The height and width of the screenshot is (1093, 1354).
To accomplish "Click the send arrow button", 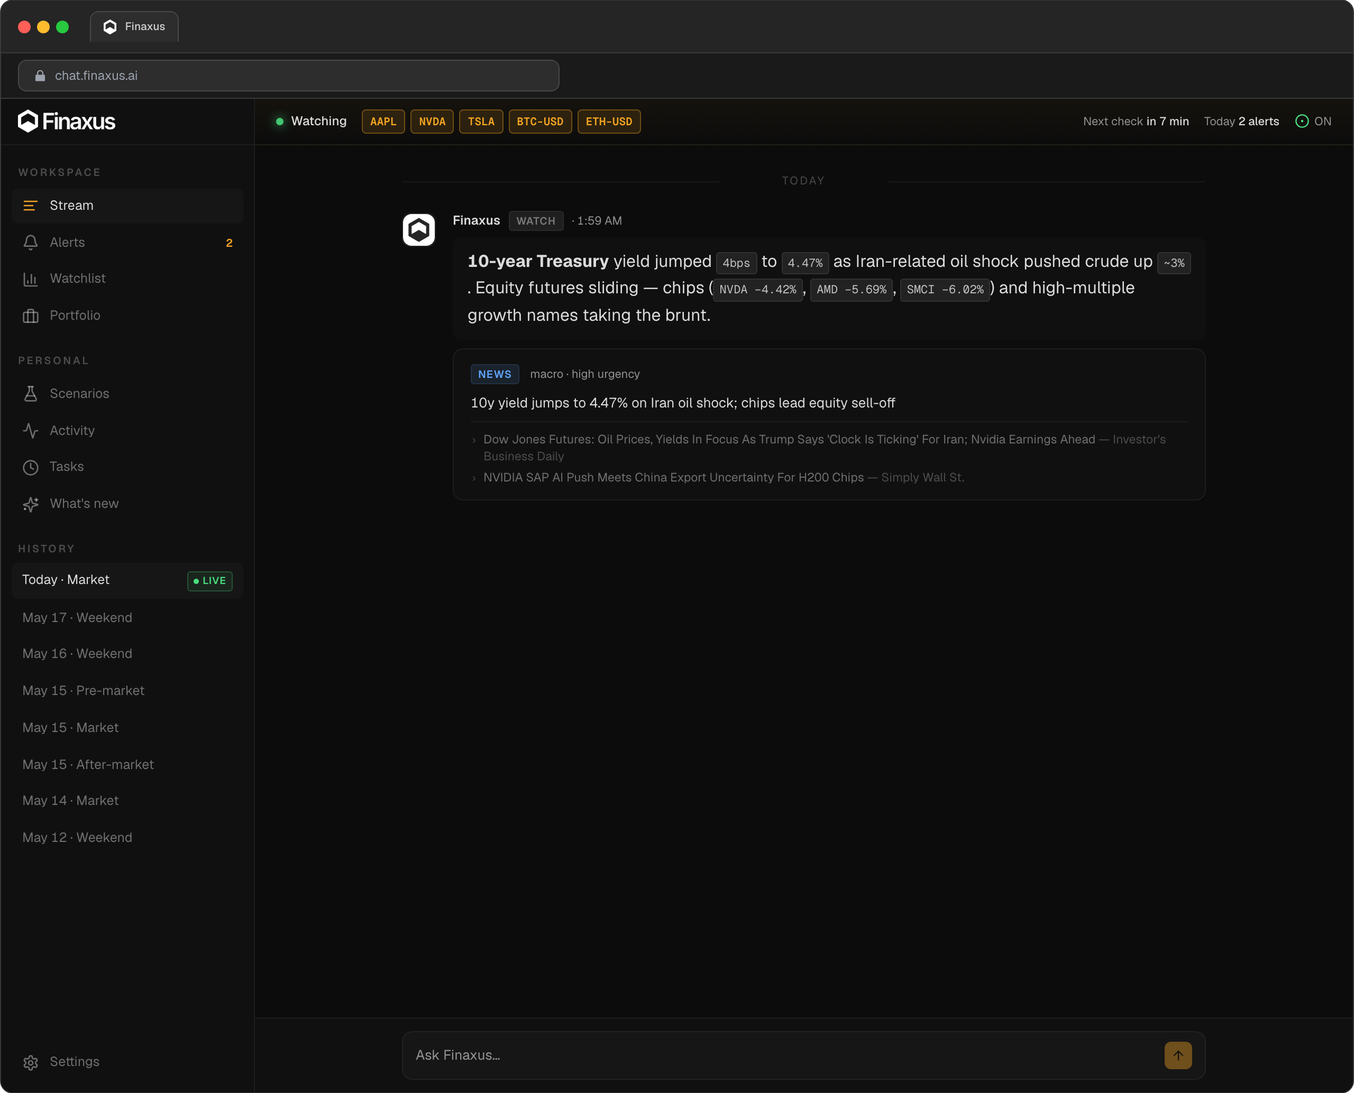I will coord(1177,1055).
